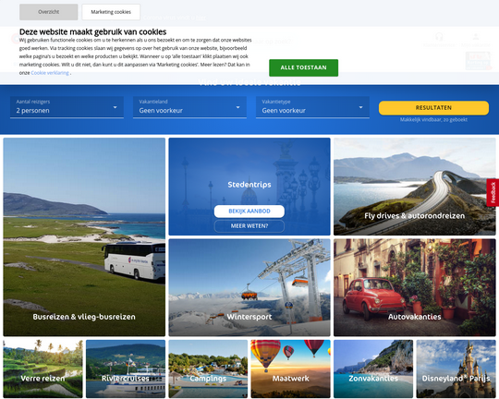499x399 pixels.
Task: Select the Autovakanties tile
Action: pyautogui.click(x=415, y=287)
